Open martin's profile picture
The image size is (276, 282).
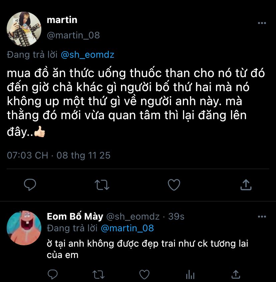24,29
